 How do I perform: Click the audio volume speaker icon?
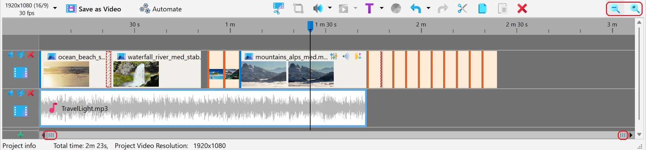[x=318, y=8]
